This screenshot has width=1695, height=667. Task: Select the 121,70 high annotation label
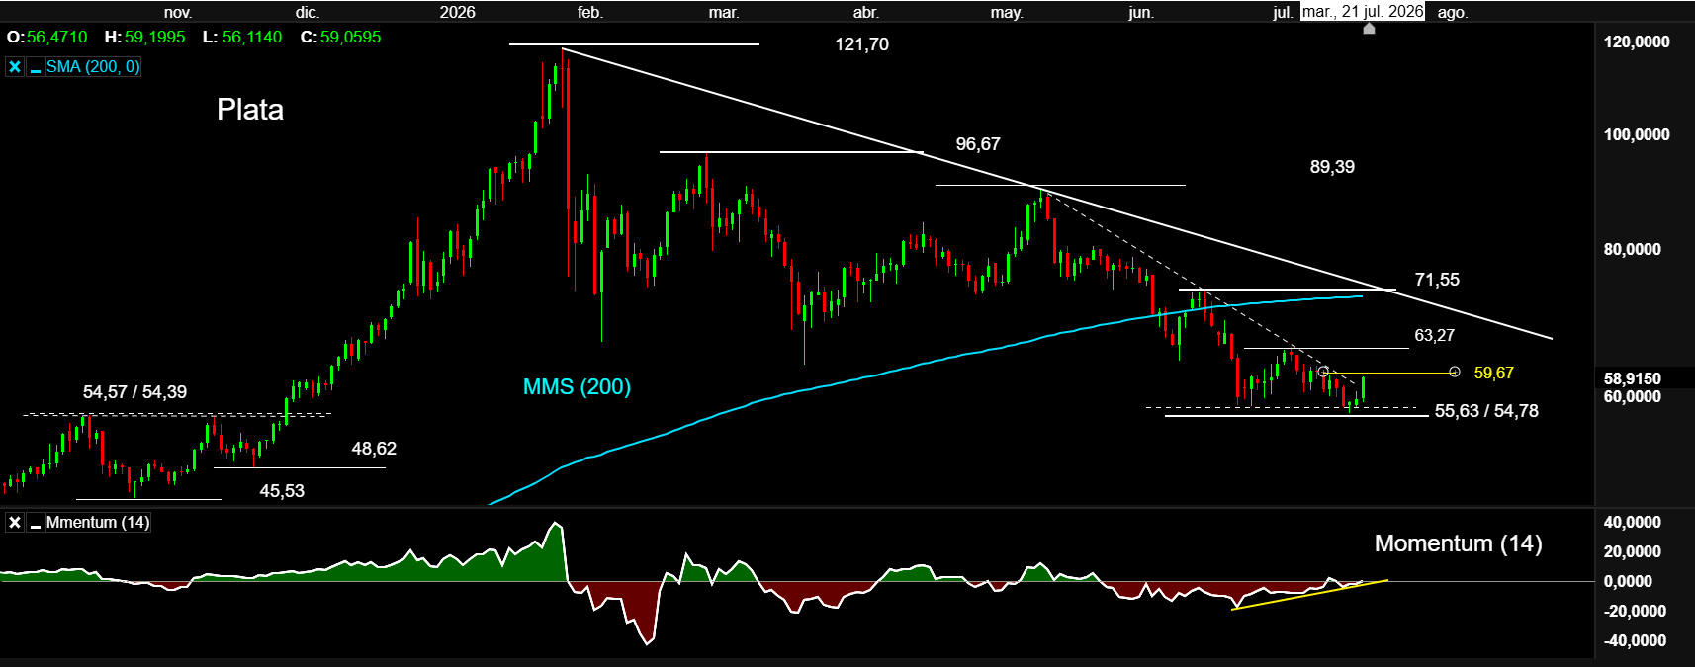point(861,44)
